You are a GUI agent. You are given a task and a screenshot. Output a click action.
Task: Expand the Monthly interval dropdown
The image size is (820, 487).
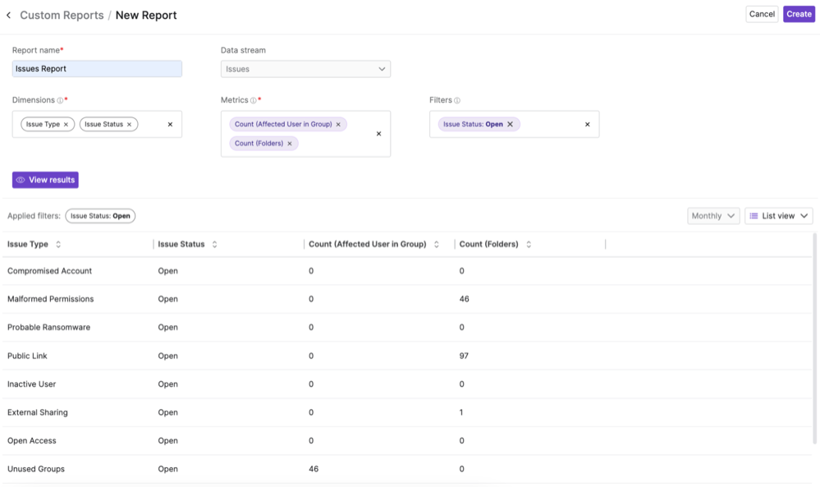tap(713, 216)
